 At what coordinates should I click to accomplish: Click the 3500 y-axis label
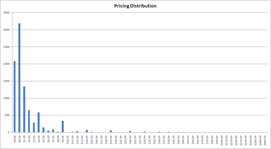click(7, 13)
